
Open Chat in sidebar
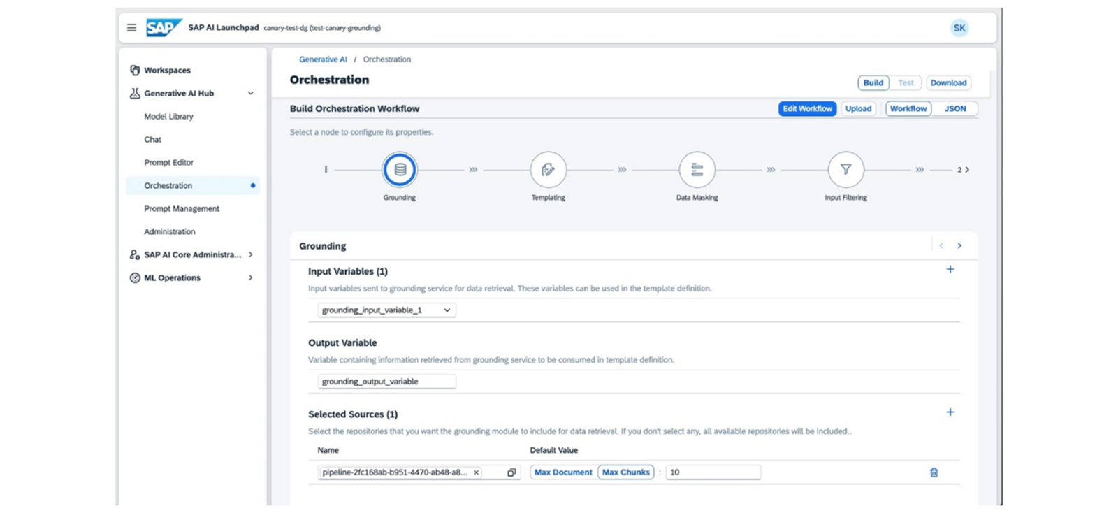tap(153, 140)
